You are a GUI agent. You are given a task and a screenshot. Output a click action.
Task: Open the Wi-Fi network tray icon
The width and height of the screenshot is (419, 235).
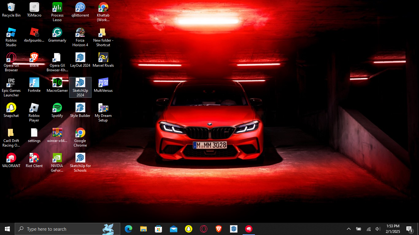point(369,229)
